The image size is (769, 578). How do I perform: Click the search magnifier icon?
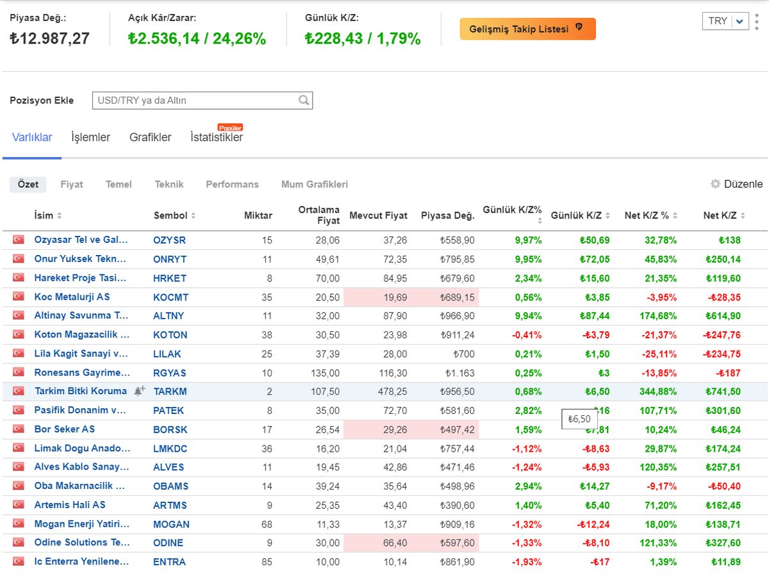304,100
